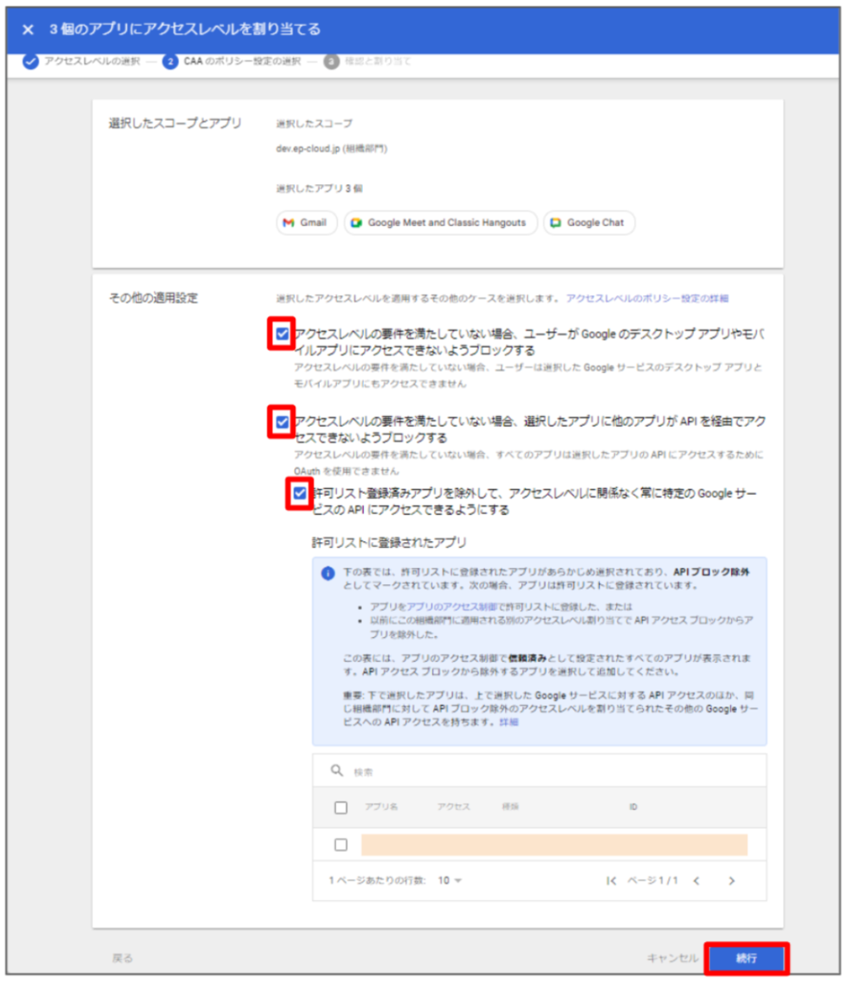Click the その他の適用設定 heading
The width and height of the screenshot is (846, 981).
click(153, 299)
